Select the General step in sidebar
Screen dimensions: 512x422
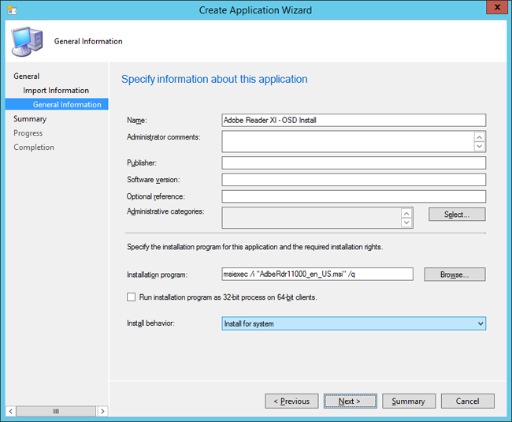[26, 77]
